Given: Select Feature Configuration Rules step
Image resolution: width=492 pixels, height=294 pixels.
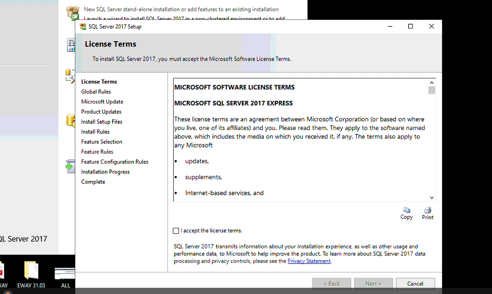Looking at the screenshot, I should [115, 162].
